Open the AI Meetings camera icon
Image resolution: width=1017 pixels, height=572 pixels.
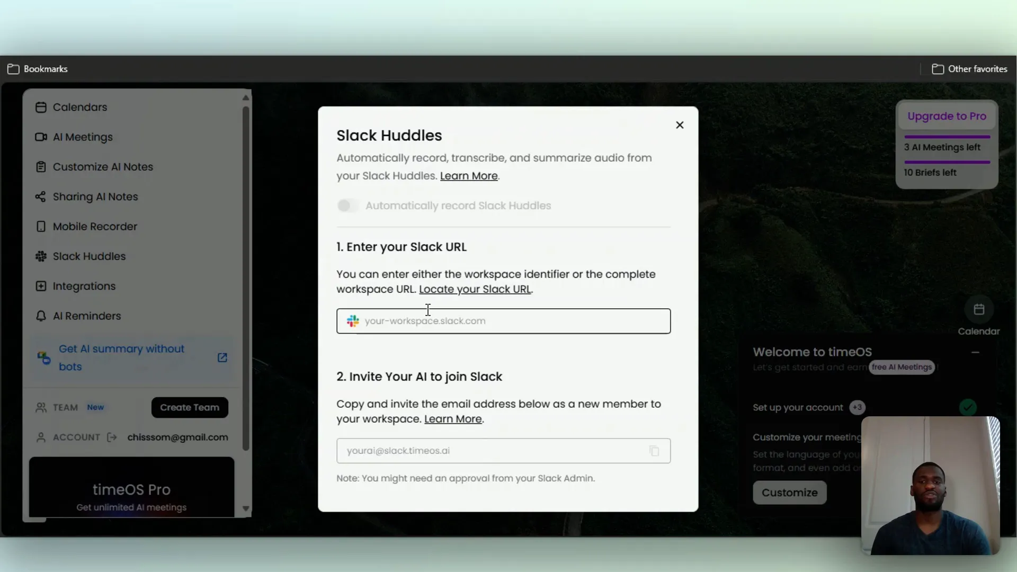point(41,137)
